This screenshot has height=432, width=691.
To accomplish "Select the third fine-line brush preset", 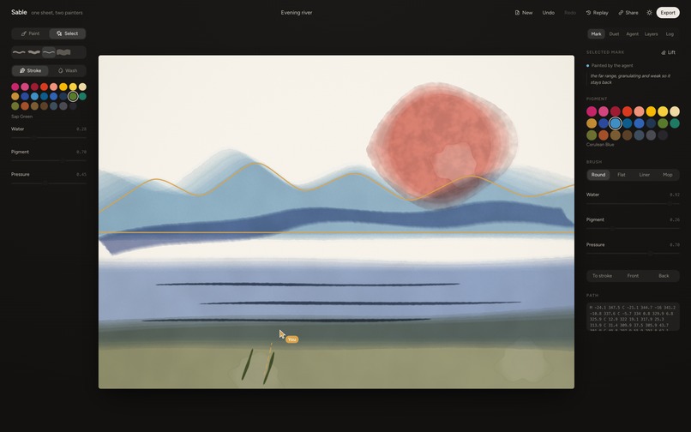I will click(49, 52).
